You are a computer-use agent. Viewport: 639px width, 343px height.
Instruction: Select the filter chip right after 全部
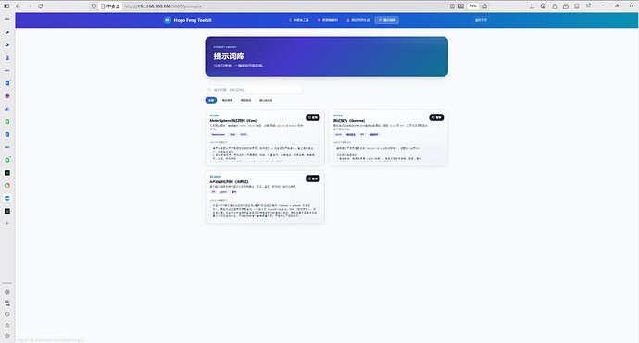(228, 100)
